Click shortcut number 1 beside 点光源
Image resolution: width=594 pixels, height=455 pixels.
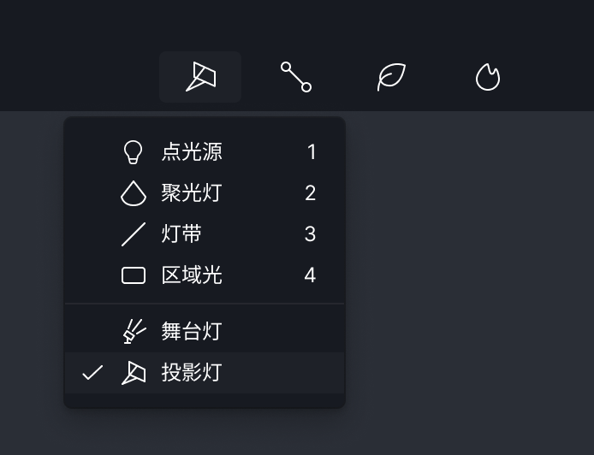click(x=312, y=152)
